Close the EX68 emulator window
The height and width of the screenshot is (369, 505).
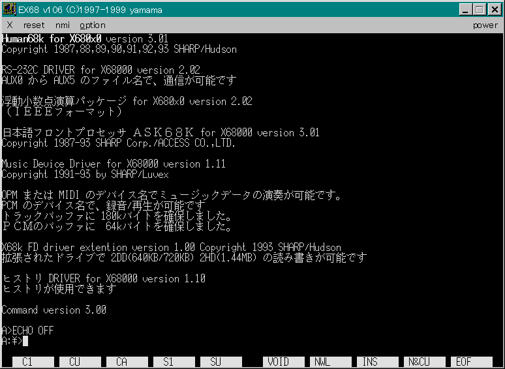click(495, 10)
